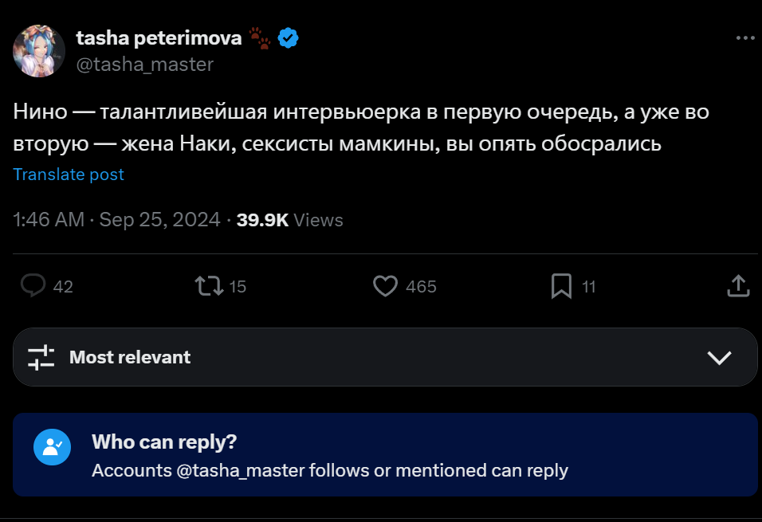Image resolution: width=762 pixels, height=522 pixels.
Task: Open the author's profile avatar
Action: point(38,51)
